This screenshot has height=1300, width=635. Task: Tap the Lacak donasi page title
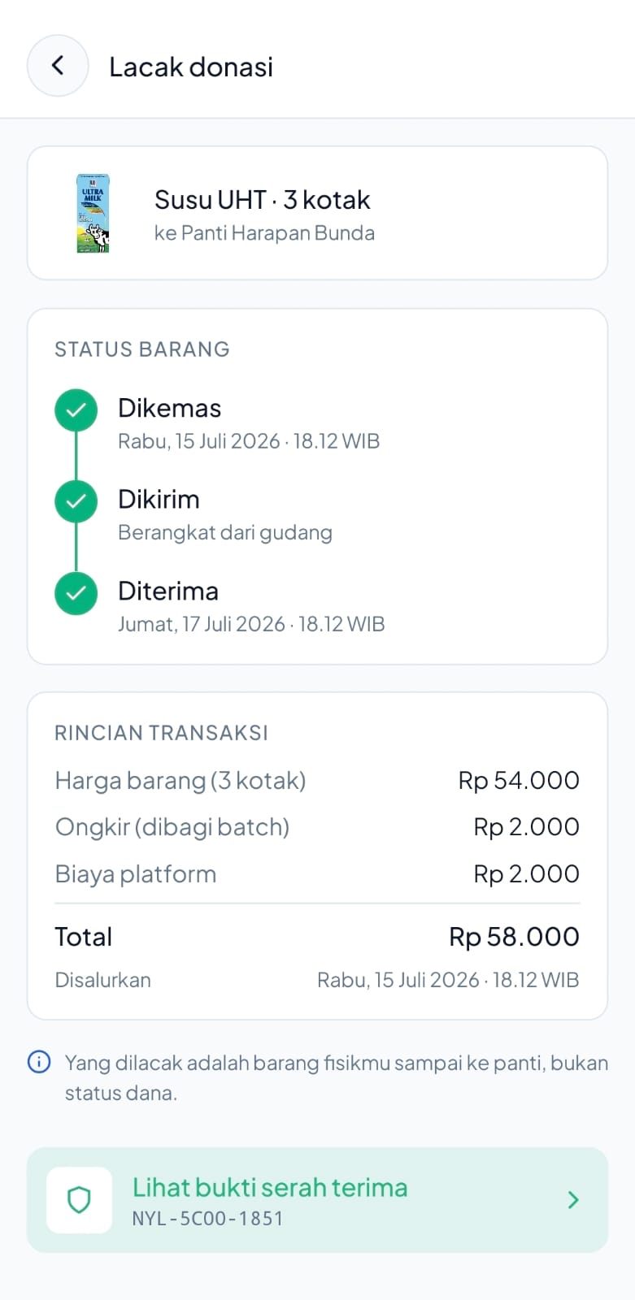[191, 67]
